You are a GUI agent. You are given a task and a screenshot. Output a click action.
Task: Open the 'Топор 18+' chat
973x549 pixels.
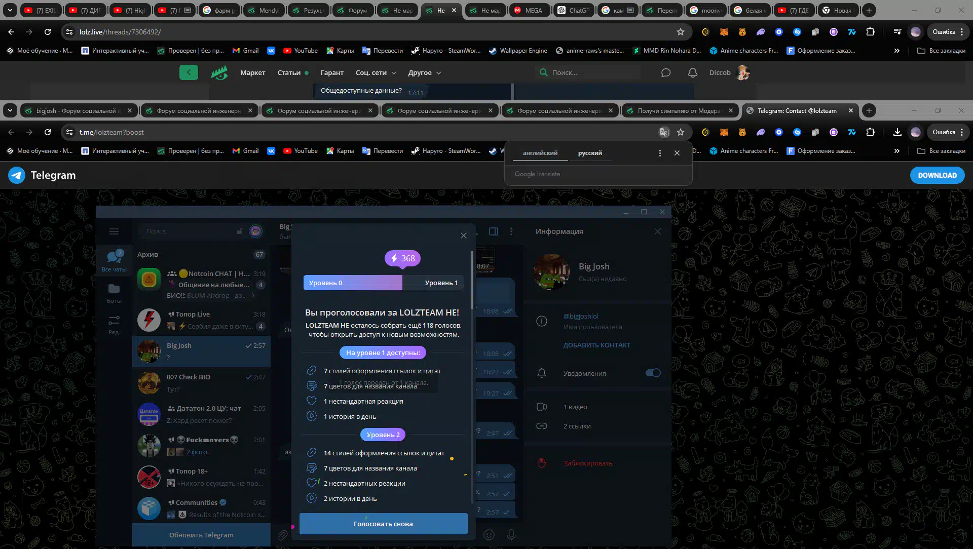tap(201, 477)
